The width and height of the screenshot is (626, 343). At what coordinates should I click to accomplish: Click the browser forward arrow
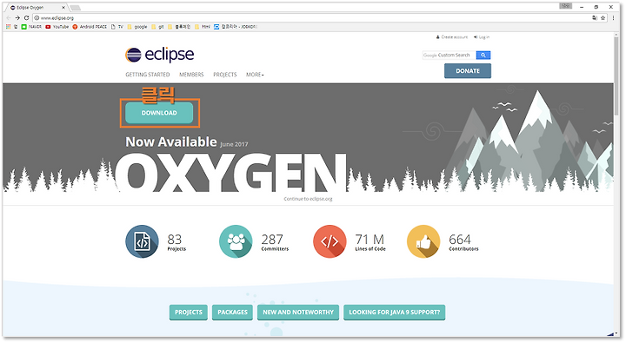[x=17, y=18]
